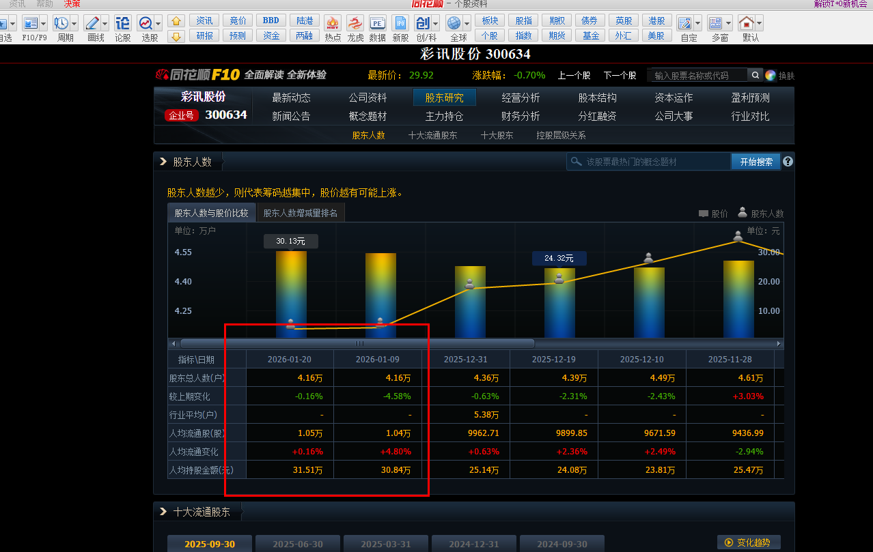Toggle the 股价 legend in chart

pyautogui.click(x=713, y=214)
